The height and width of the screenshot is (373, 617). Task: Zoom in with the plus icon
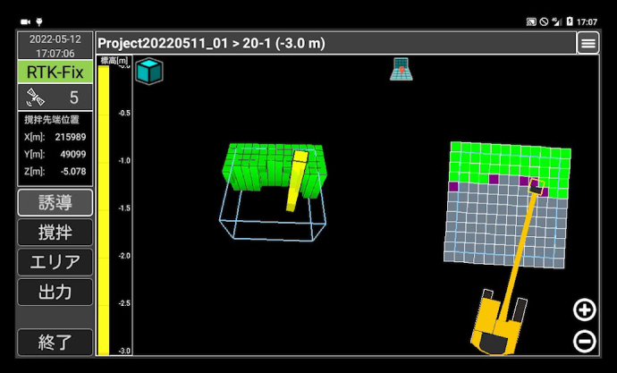tap(584, 309)
